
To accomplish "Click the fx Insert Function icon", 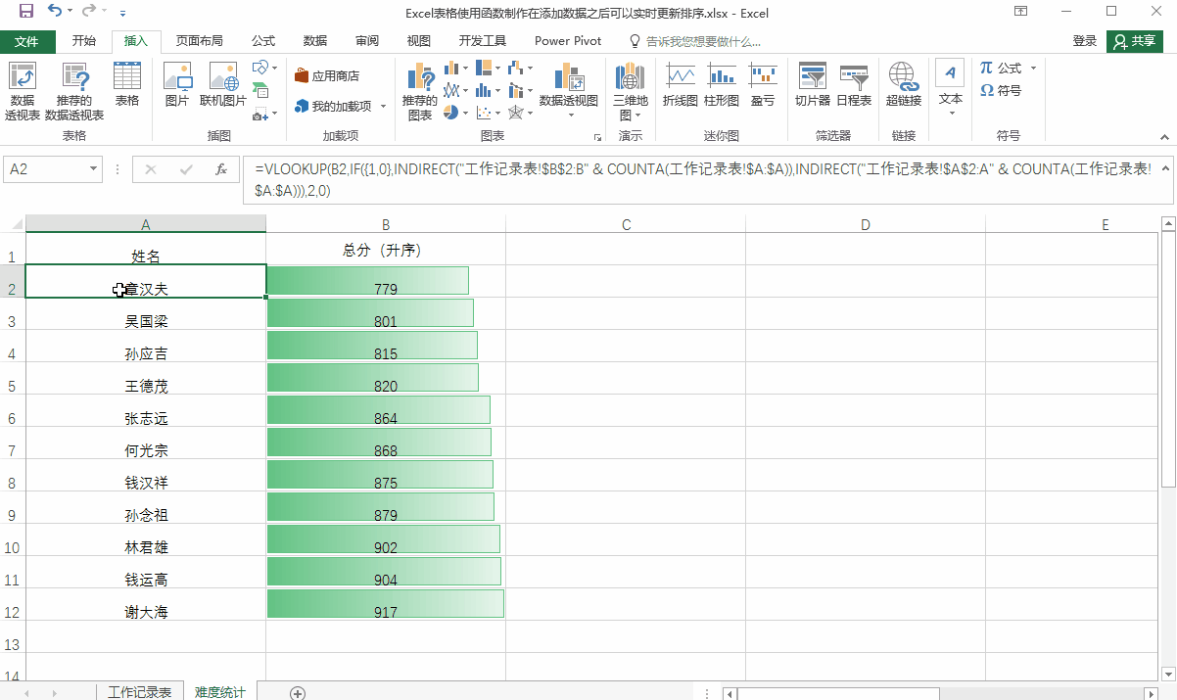I will (x=222, y=168).
